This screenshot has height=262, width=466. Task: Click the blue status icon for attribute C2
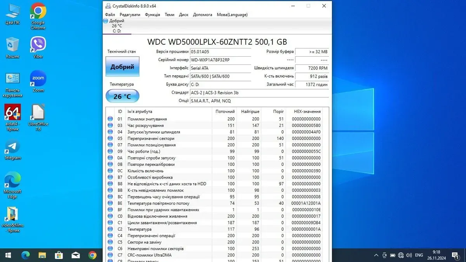pyautogui.click(x=110, y=229)
